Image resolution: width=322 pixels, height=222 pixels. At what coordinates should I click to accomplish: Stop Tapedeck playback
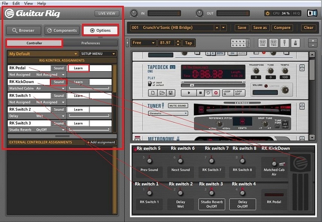tap(200, 93)
